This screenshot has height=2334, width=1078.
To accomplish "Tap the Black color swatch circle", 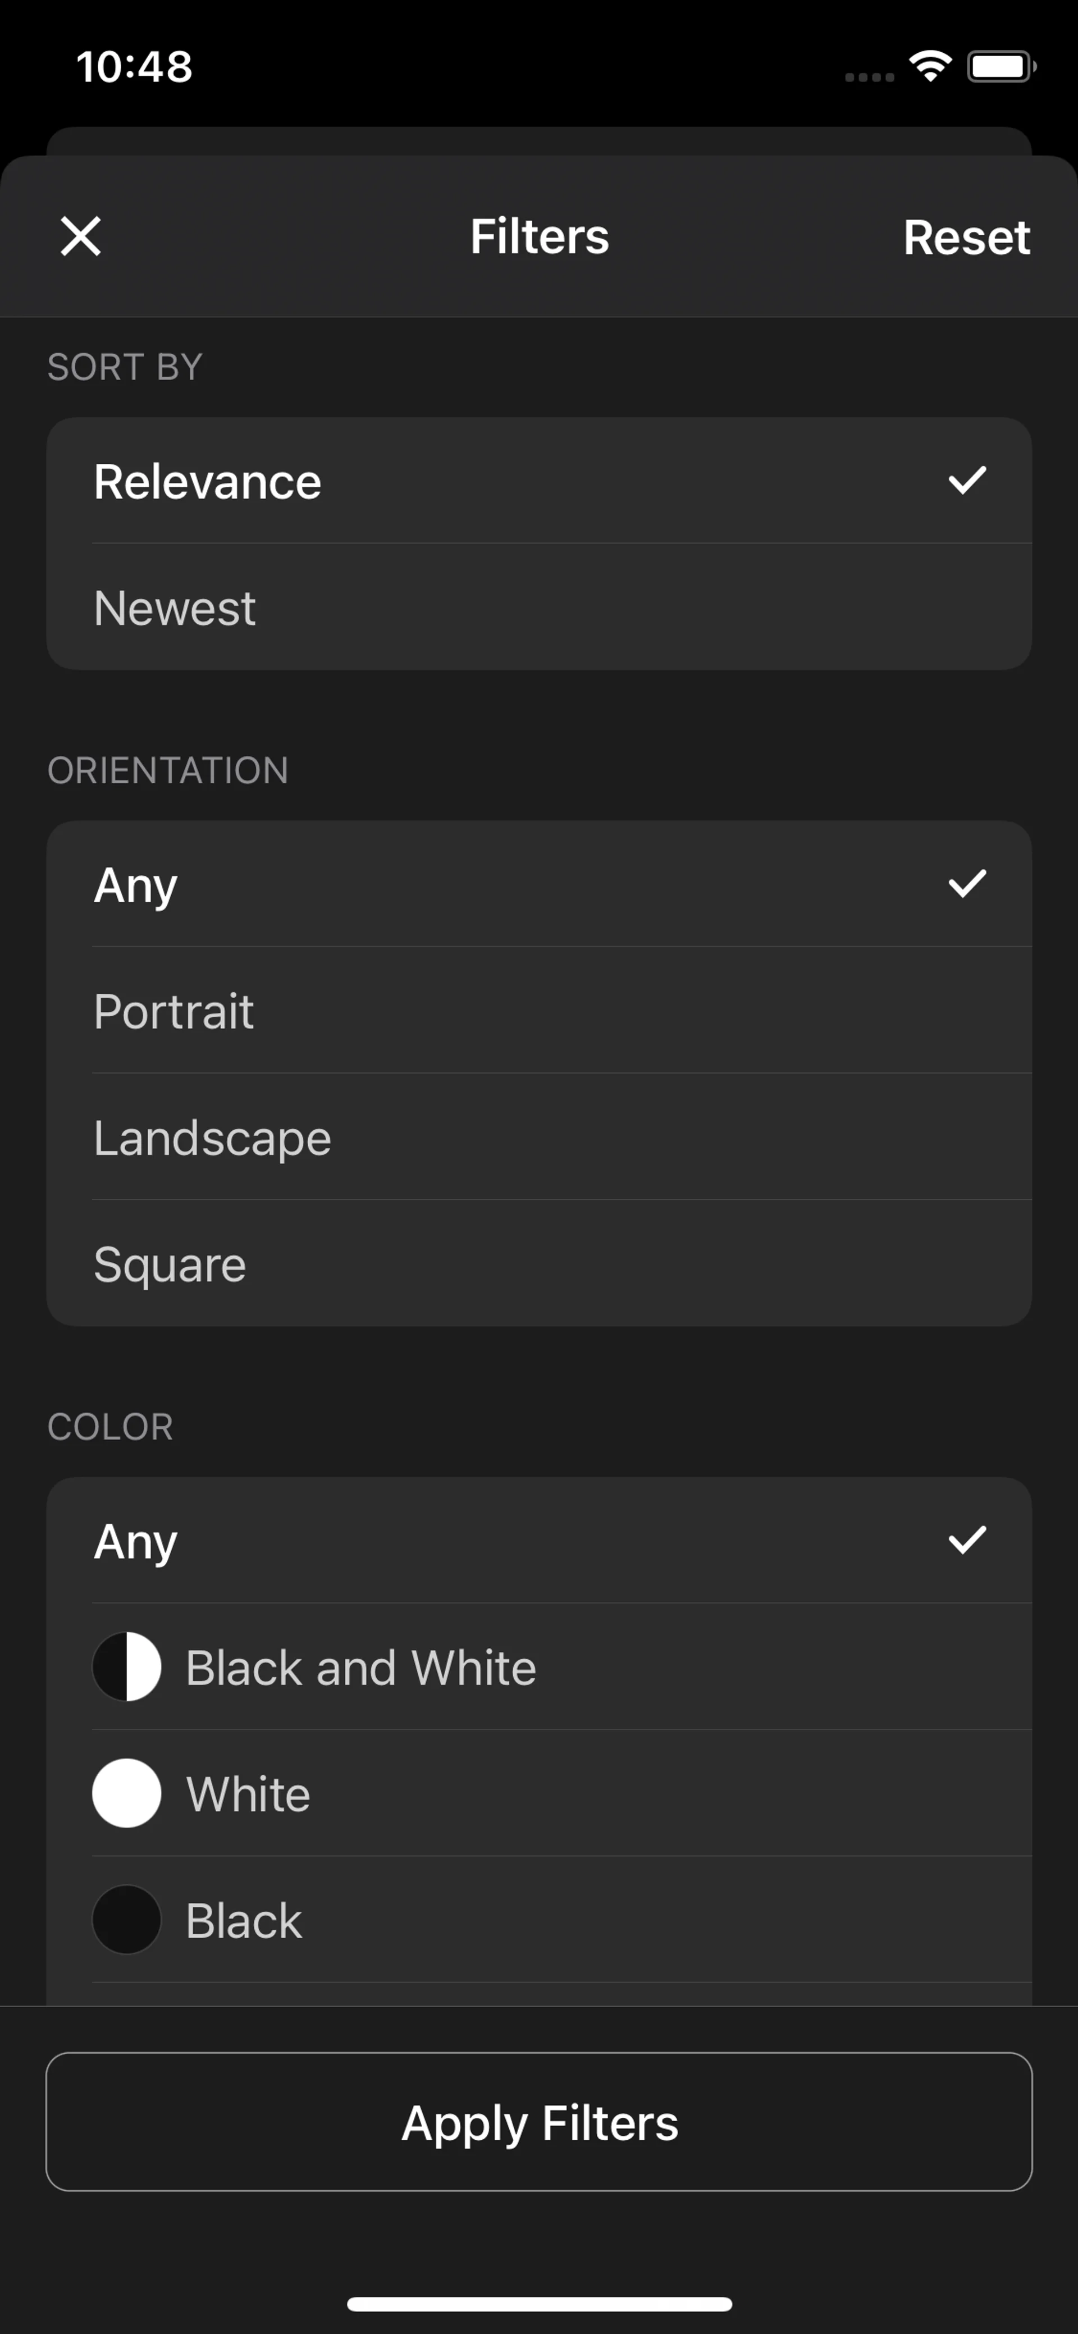I will coord(127,1919).
